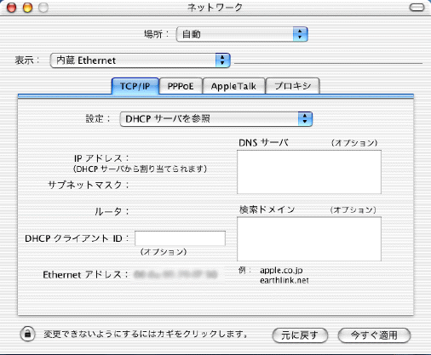Click the blue arrows of 場所 popup
This screenshot has height=355, width=431.
[x=300, y=34]
